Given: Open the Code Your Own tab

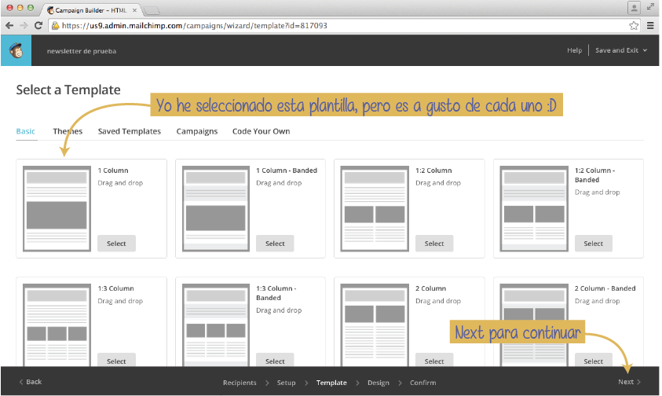Looking at the screenshot, I should 261,131.
